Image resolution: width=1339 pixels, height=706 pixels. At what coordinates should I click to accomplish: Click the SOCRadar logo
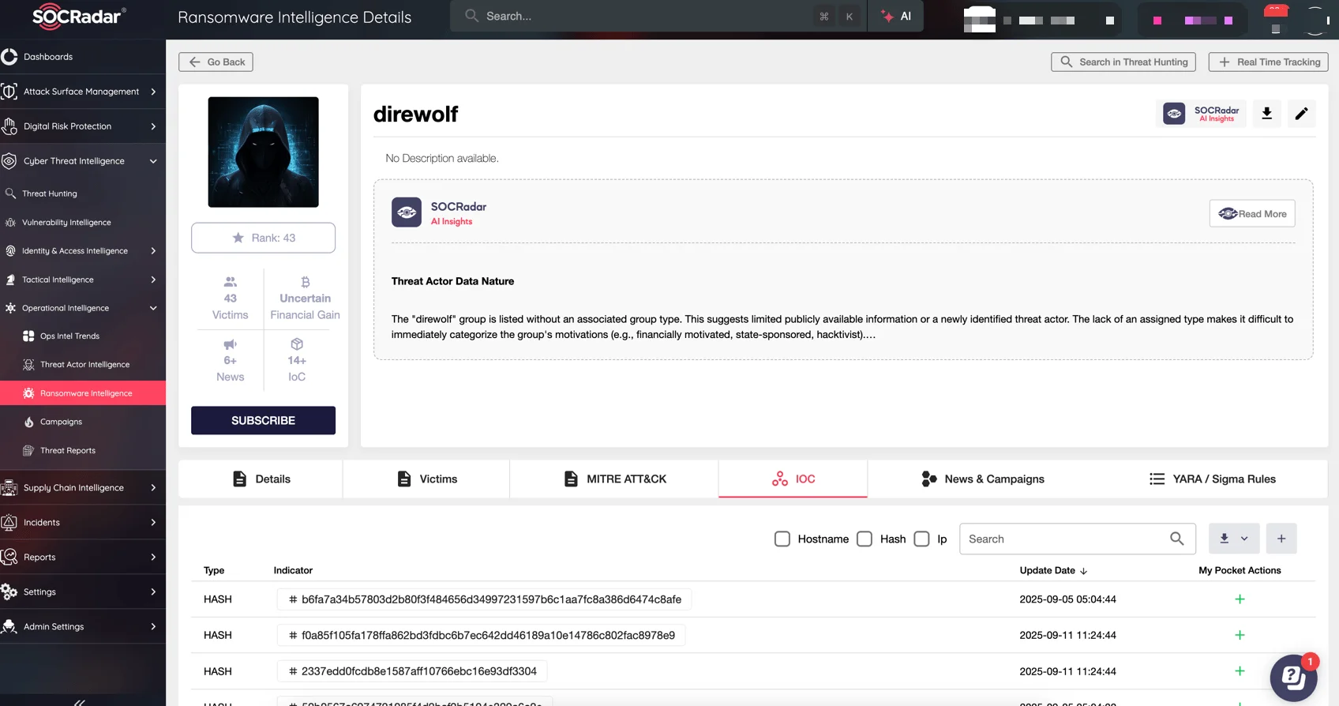coord(78,16)
